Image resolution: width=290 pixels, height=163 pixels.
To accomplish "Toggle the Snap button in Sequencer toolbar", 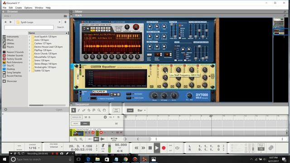I will coord(130,110).
